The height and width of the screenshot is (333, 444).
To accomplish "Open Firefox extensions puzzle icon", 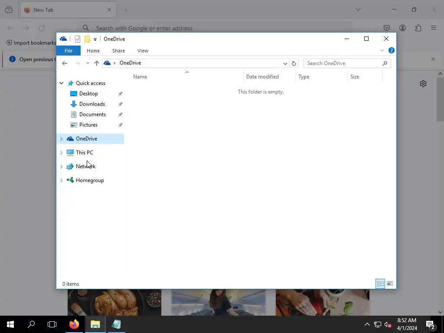I will [x=418, y=28].
